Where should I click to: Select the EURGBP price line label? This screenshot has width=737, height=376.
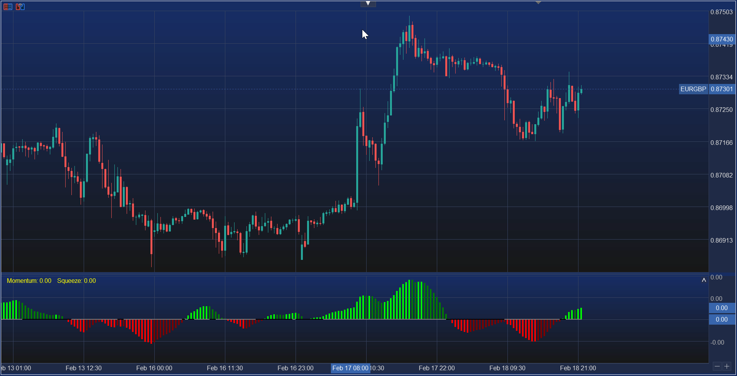(693, 89)
